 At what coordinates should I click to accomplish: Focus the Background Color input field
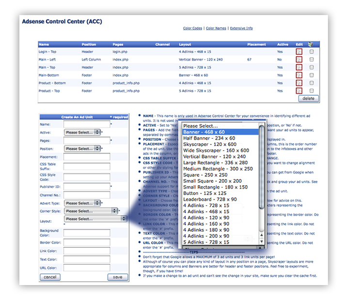click(x=87, y=233)
